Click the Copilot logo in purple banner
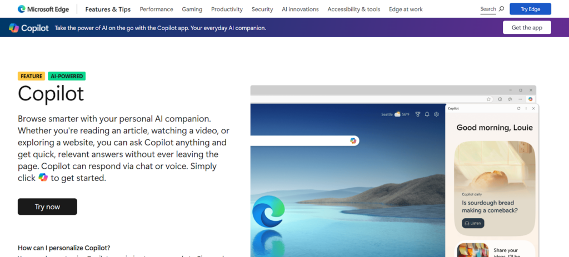569x257 pixels. coord(14,28)
